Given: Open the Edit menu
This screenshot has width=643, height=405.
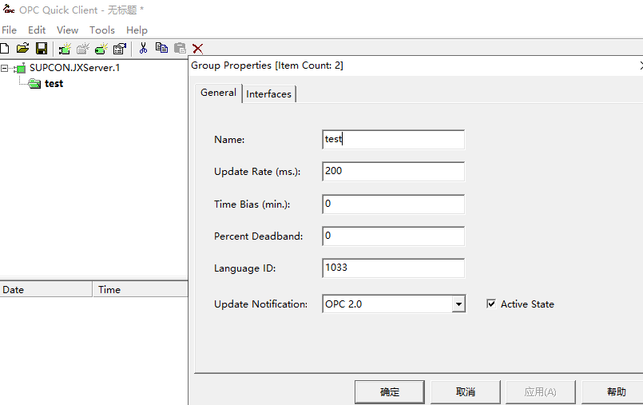Looking at the screenshot, I should (x=37, y=30).
